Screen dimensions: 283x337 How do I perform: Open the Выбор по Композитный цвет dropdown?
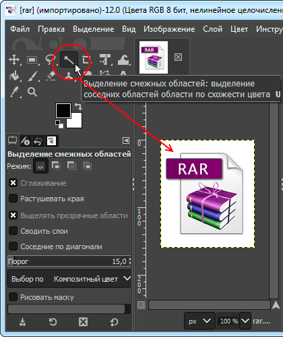click(x=69, y=279)
